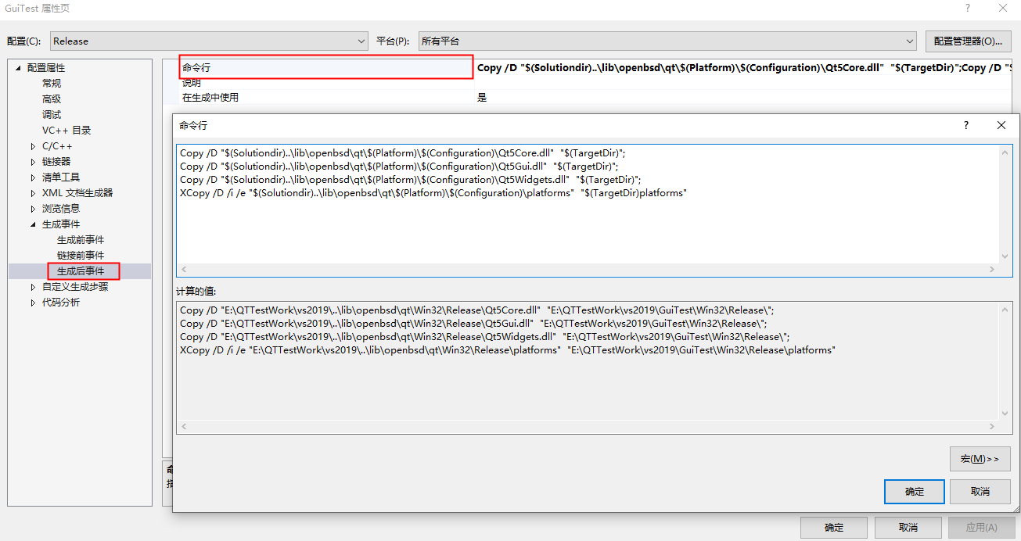This screenshot has width=1021, height=541.
Task: Expand the 自定义生成步骤 node
Action: (x=33, y=287)
